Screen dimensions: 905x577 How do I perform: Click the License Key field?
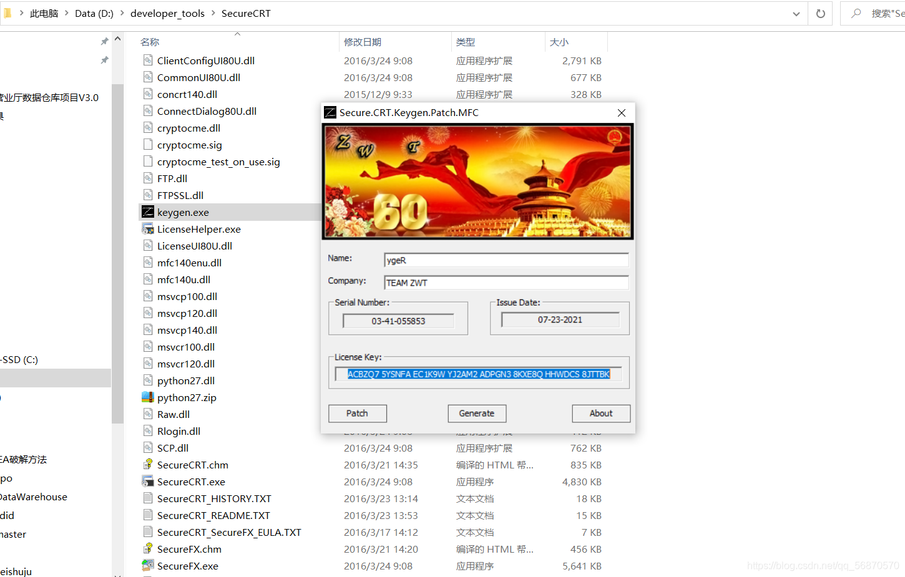(479, 374)
